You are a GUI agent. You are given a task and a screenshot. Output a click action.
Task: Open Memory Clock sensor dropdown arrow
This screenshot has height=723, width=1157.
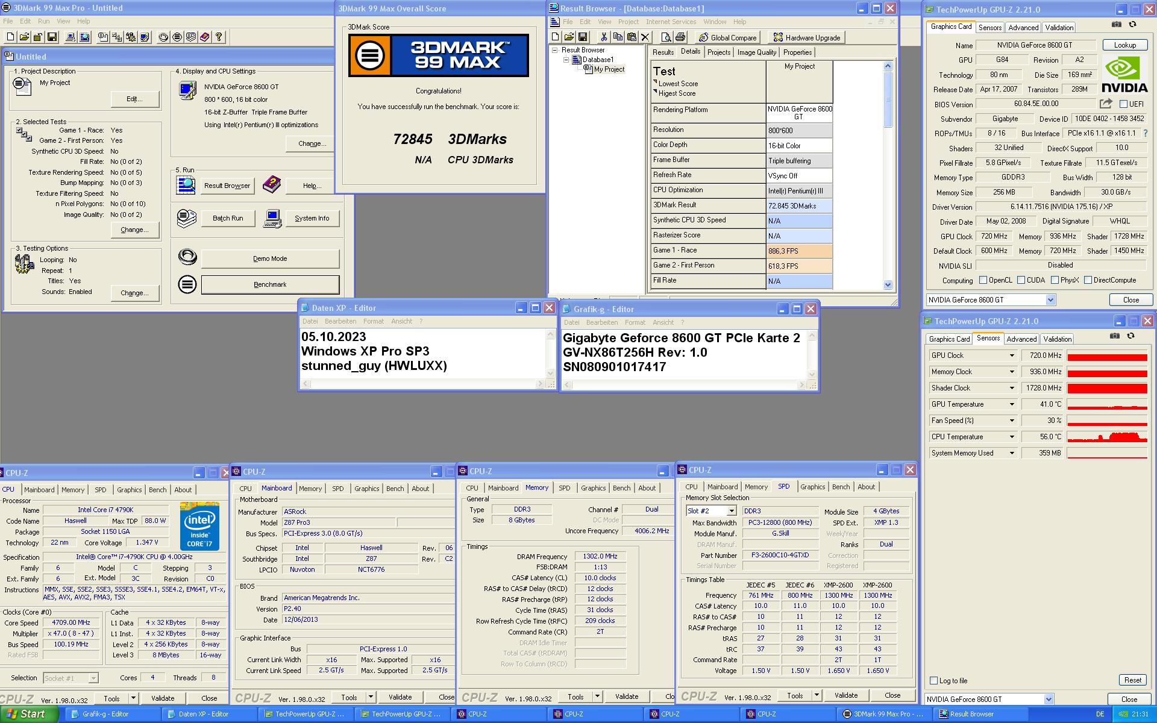1012,372
